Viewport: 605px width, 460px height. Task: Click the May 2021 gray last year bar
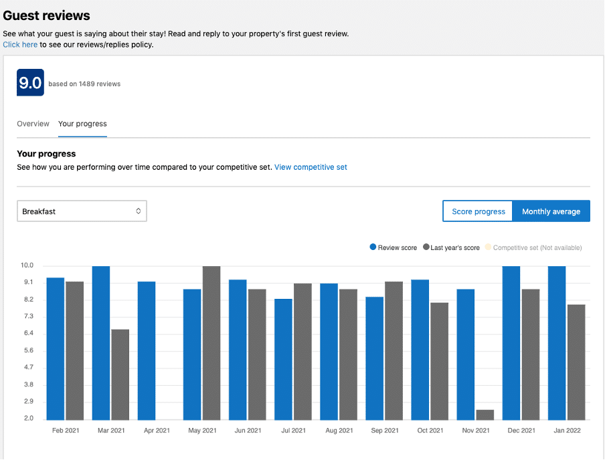(x=211, y=343)
